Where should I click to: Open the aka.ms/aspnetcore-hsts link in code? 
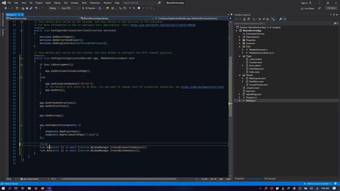(202, 87)
